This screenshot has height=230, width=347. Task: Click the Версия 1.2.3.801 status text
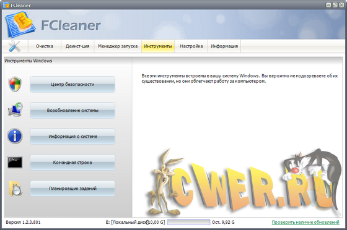pos(23,223)
